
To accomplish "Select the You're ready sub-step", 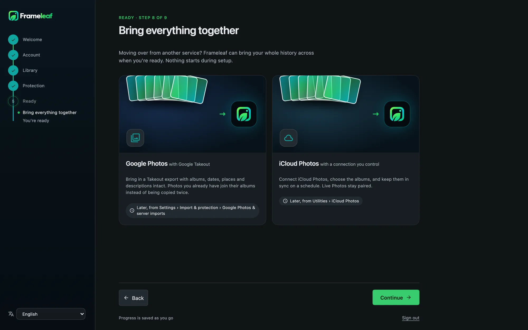I will click(36, 121).
